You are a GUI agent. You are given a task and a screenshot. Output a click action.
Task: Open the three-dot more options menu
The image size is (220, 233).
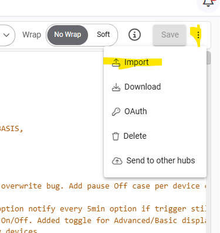click(198, 35)
